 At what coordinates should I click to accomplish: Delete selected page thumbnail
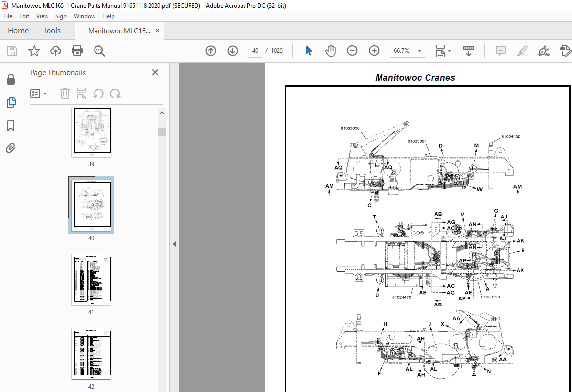[x=65, y=93]
